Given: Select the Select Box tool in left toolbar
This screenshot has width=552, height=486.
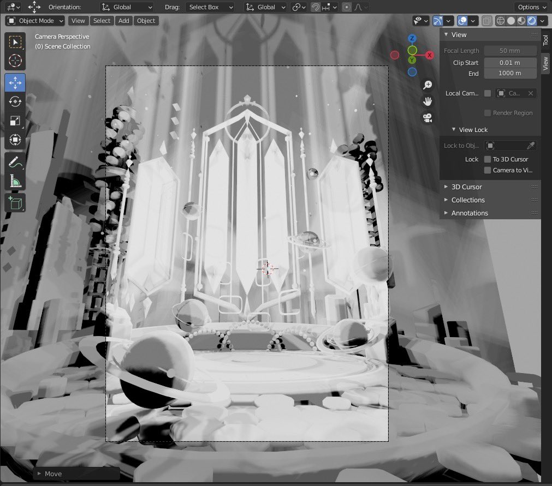Looking at the screenshot, I should [15, 42].
